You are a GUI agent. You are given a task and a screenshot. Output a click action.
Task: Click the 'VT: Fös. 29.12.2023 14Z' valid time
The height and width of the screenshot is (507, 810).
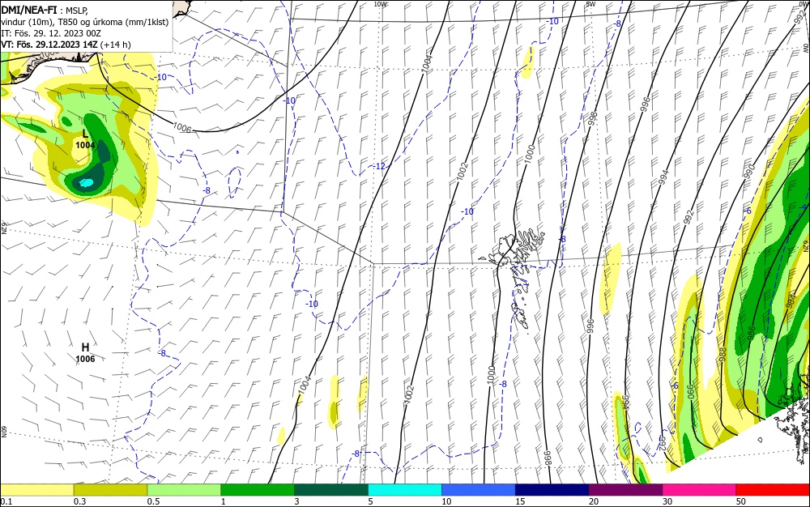49,45
